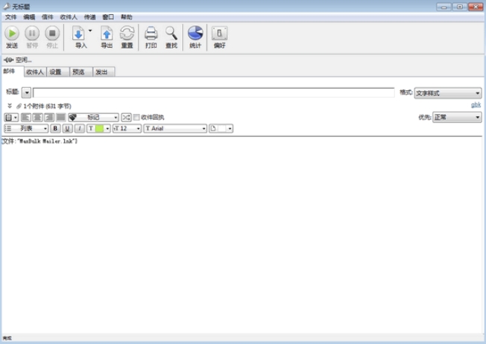
Task: Open the 格式 文字样式 dropdown
Action: pos(447,93)
